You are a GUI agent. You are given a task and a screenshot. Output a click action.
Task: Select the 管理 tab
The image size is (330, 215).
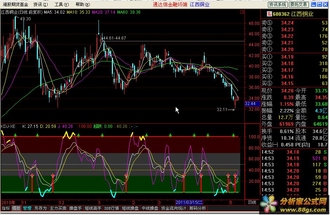(x=27, y=208)
